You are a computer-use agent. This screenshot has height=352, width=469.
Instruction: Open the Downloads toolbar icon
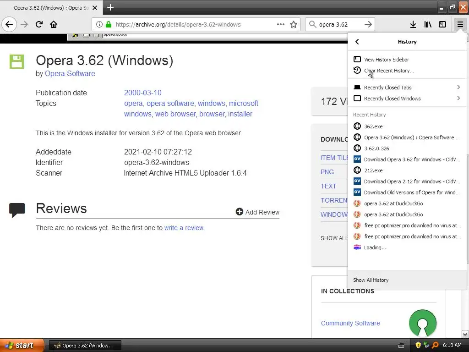tap(413, 24)
